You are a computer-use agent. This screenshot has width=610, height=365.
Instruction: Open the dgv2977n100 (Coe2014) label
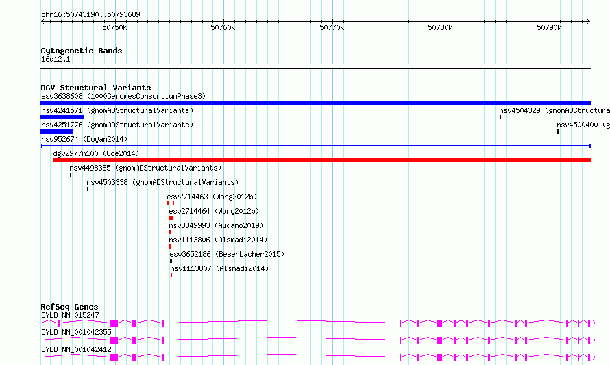[96, 153]
